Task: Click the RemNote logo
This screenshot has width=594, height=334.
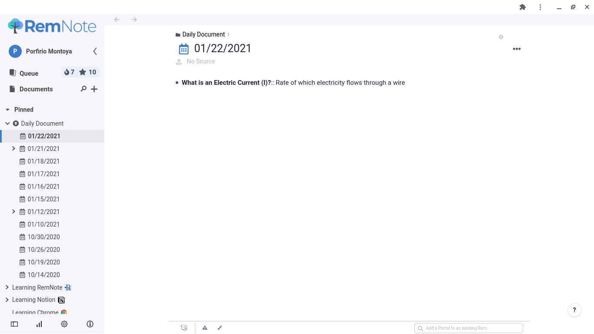Action: coord(52,26)
